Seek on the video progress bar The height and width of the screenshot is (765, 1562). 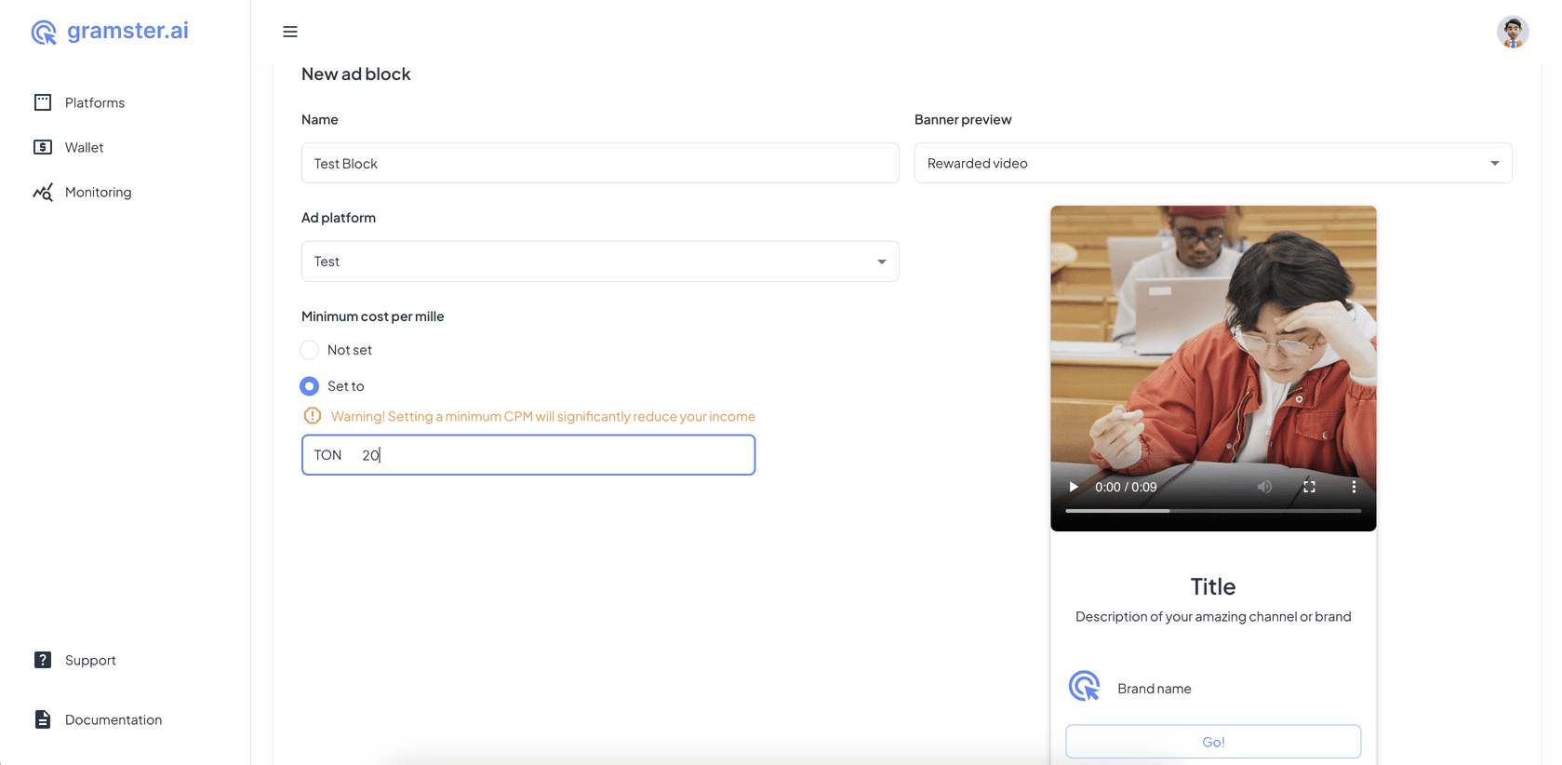(1212, 511)
